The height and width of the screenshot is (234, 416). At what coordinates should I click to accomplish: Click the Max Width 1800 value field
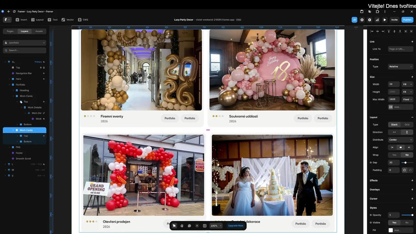pyautogui.click(x=394, y=99)
